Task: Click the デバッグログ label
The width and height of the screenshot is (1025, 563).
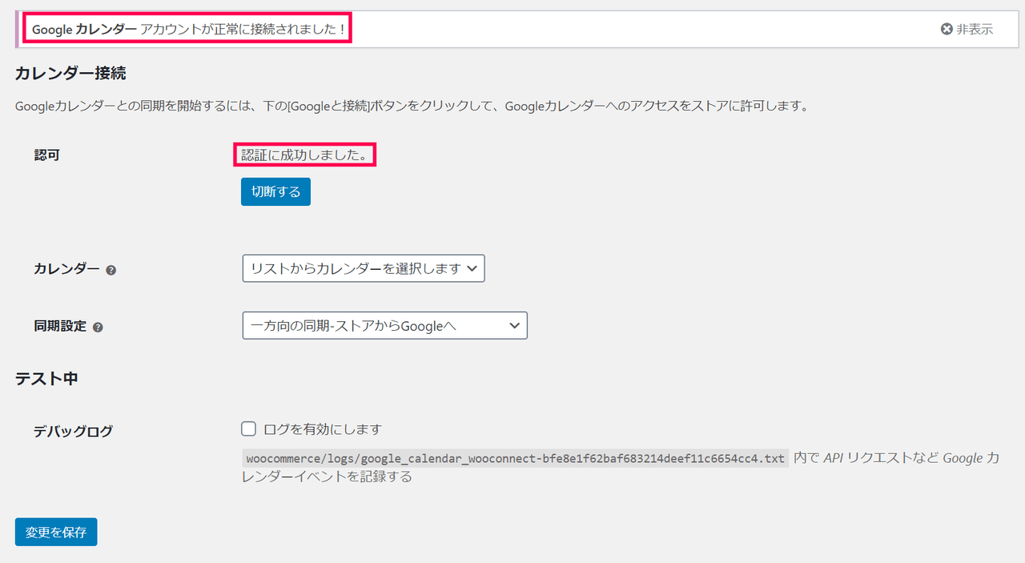Action: (x=73, y=431)
